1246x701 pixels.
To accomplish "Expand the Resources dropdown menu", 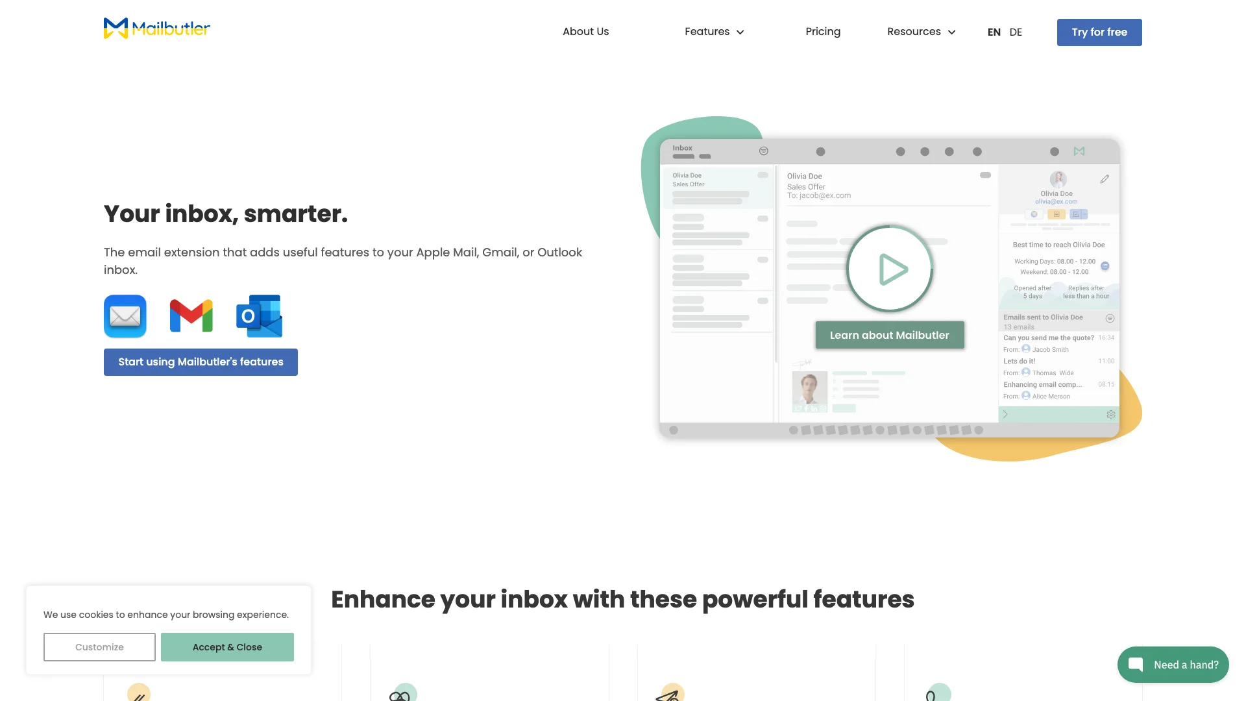I will point(922,32).
